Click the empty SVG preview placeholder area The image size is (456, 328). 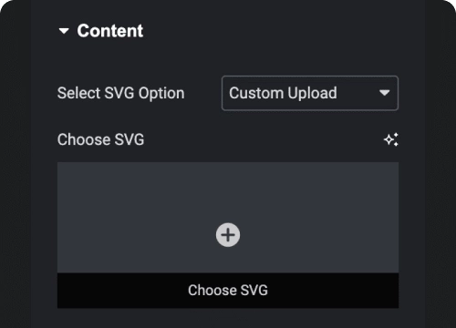pos(228,218)
